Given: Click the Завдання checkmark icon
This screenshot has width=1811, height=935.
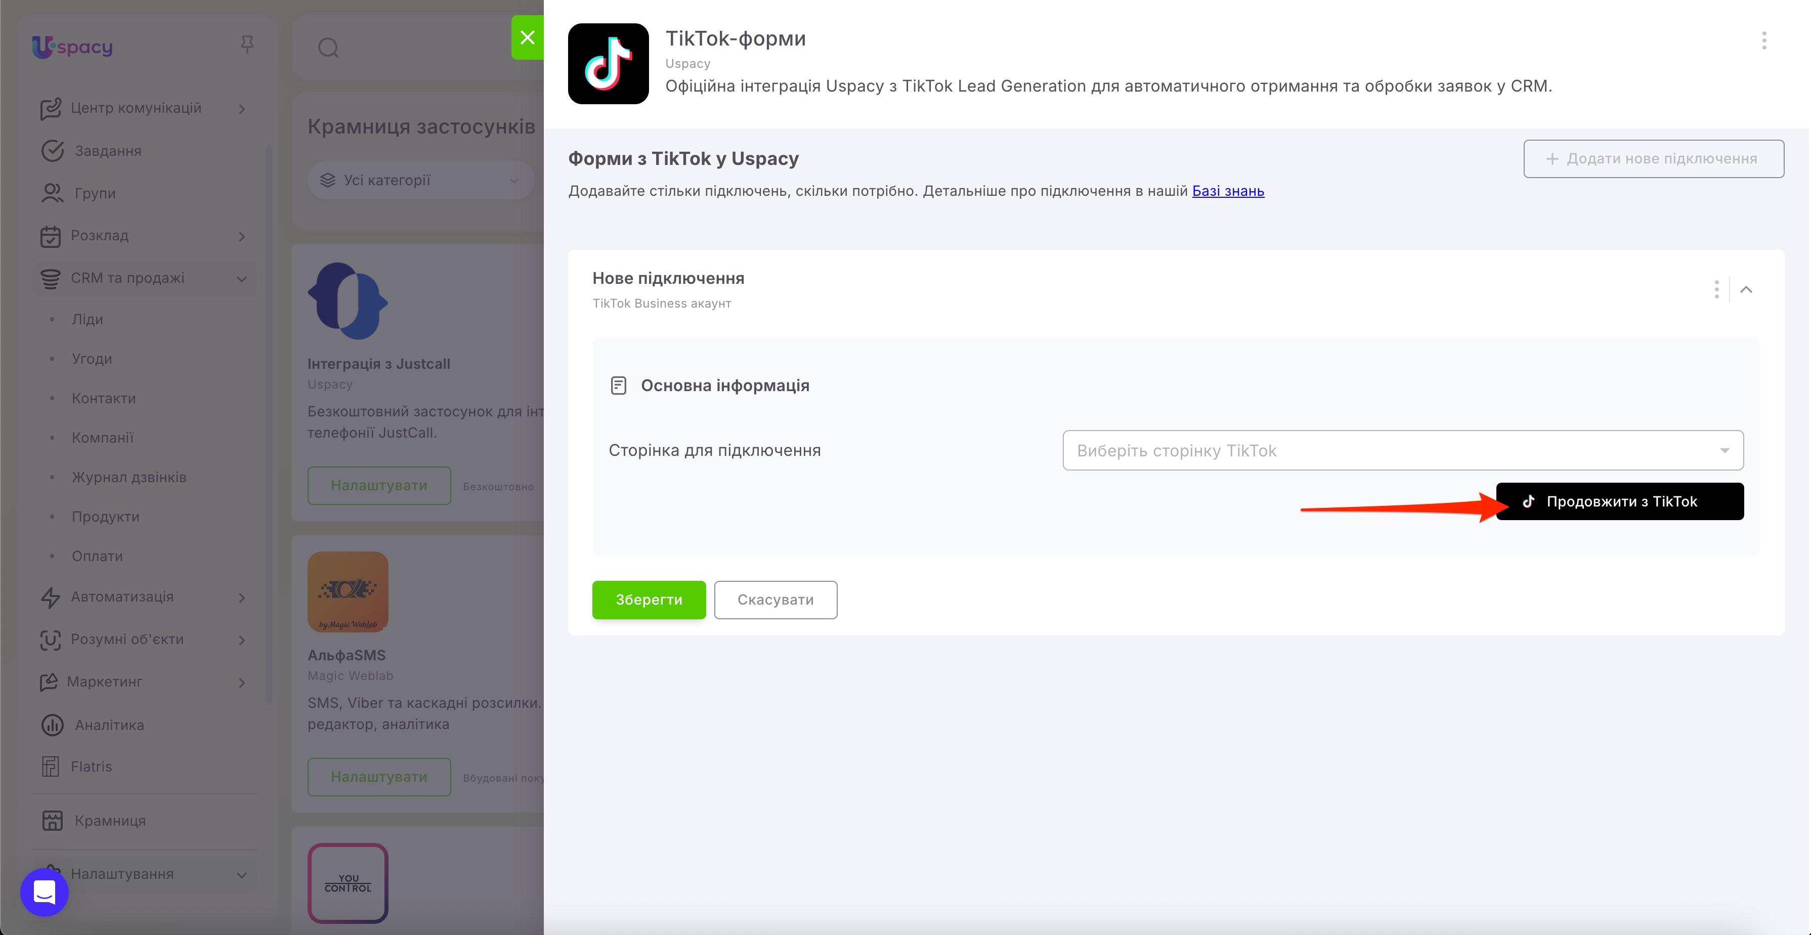Looking at the screenshot, I should 52,151.
